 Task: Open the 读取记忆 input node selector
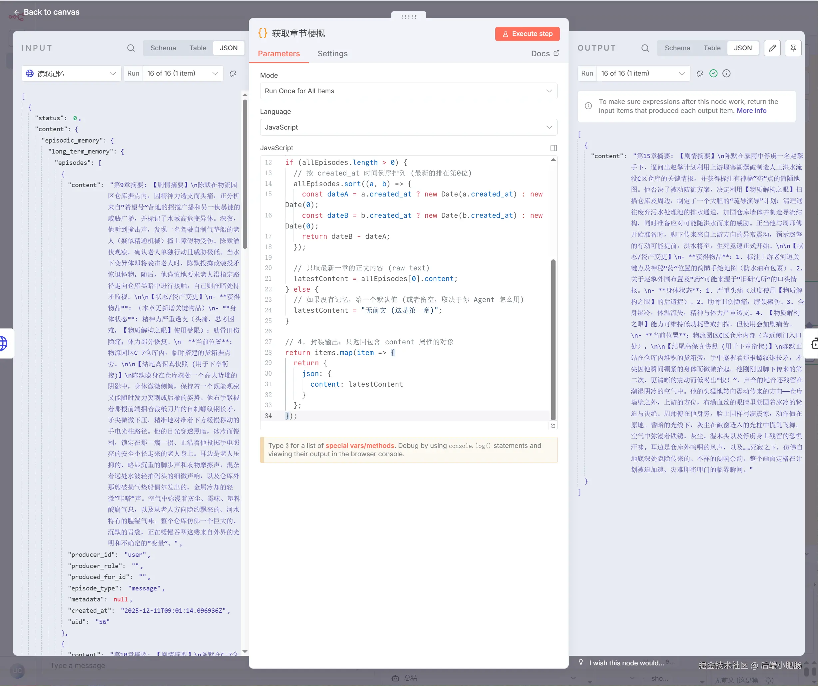[x=71, y=73]
